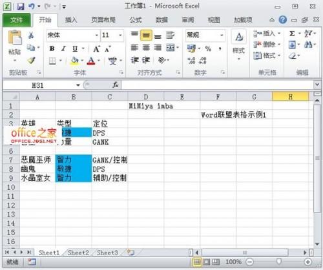Decrease cell indent
Viewport: 323px width, 270px height.
tap(134, 60)
